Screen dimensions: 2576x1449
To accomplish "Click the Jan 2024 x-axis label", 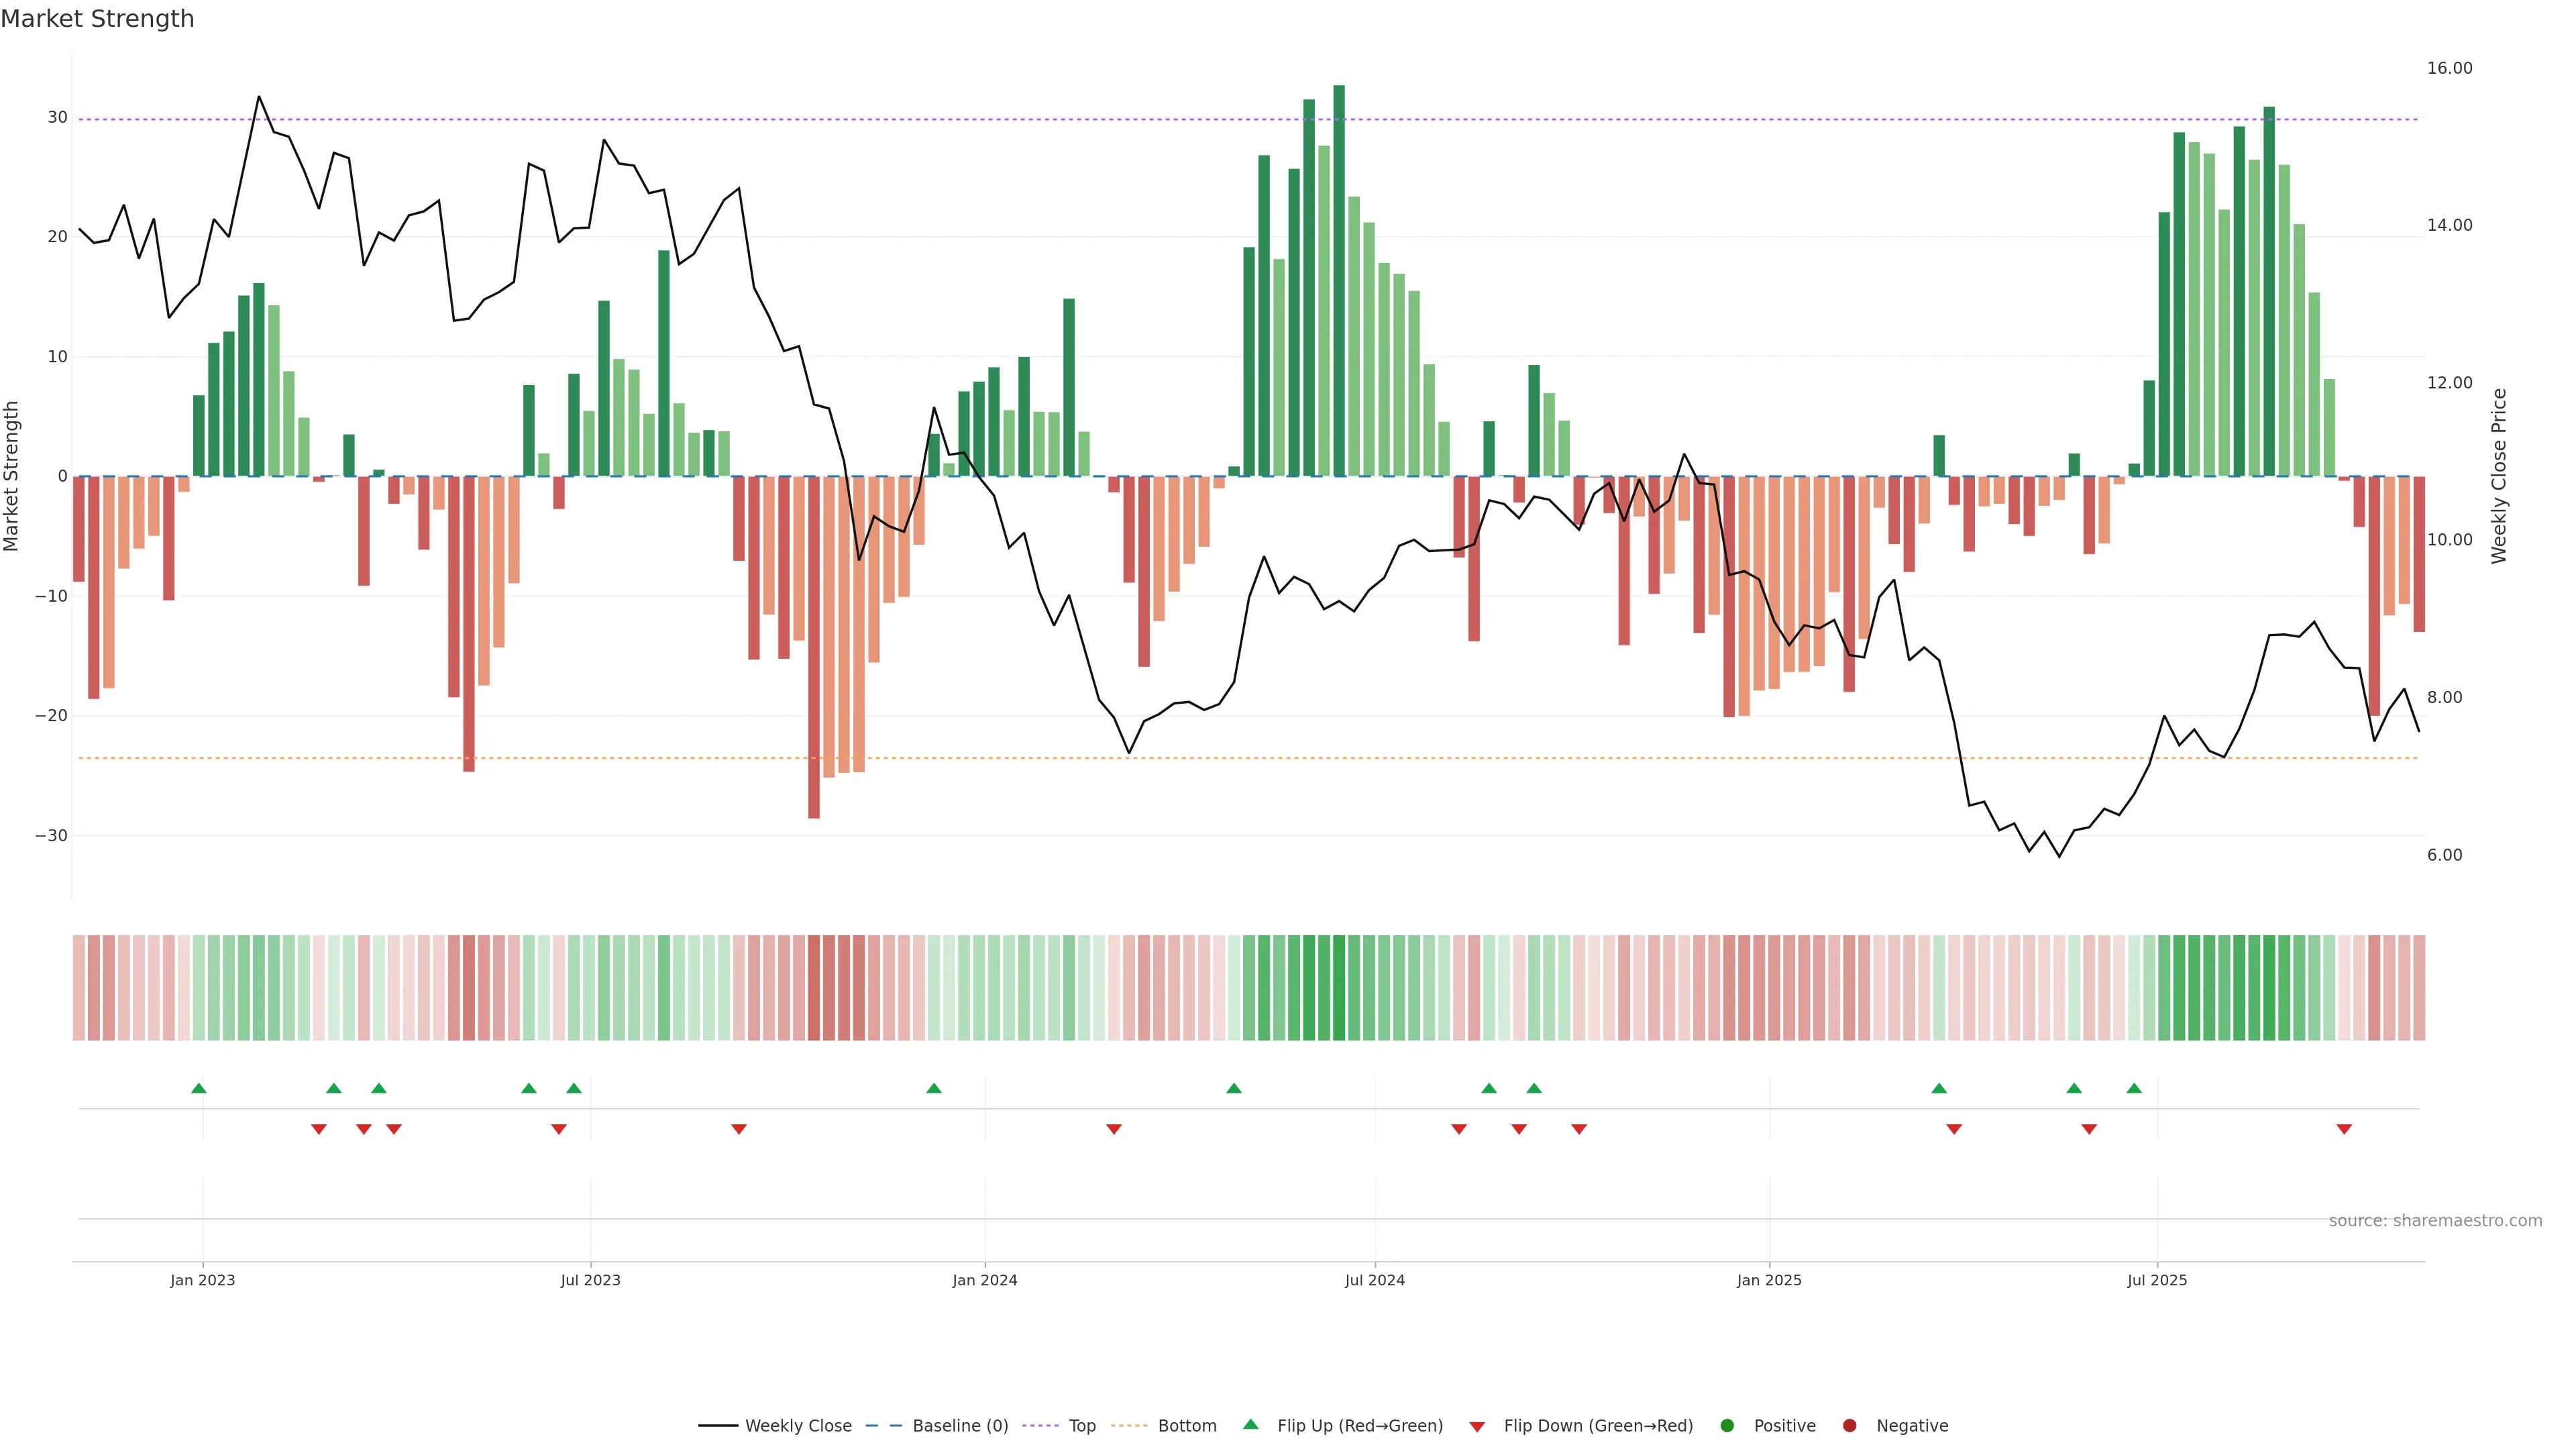I will pos(985,1280).
